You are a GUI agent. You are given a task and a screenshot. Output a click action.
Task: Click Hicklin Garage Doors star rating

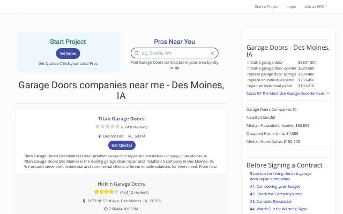(x=106, y=192)
